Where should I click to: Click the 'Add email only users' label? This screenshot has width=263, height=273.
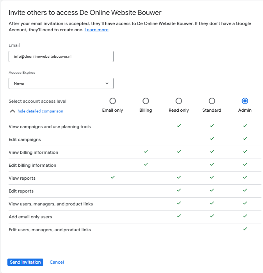30,217
